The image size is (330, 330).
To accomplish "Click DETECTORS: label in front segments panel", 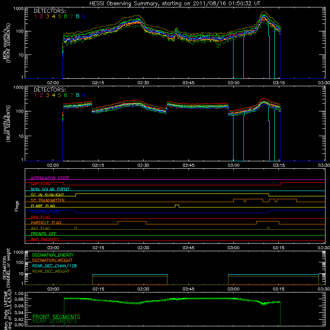I will [x=49, y=11].
